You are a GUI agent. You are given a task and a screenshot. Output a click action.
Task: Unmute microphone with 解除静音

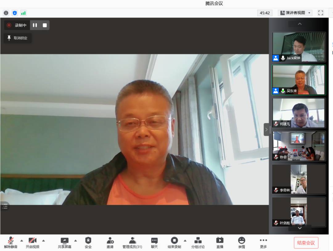(x=11, y=242)
